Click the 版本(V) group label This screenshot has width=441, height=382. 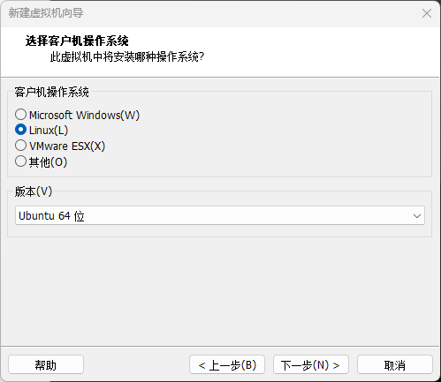point(34,191)
